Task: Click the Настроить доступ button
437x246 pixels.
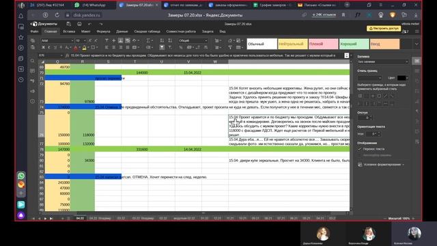Action: click(x=384, y=29)
